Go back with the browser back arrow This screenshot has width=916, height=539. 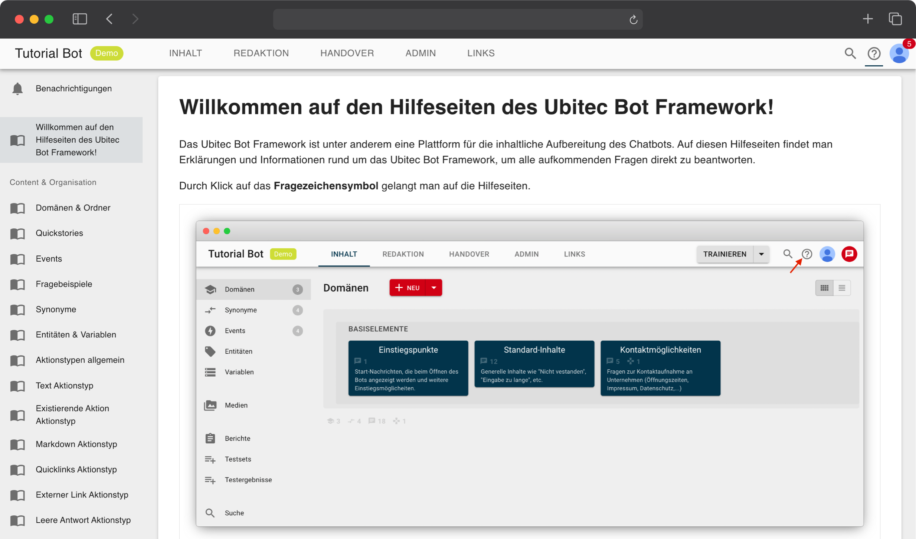[x=109, y=19]
